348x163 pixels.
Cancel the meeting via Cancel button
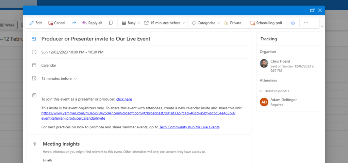[x=56, y=23]
